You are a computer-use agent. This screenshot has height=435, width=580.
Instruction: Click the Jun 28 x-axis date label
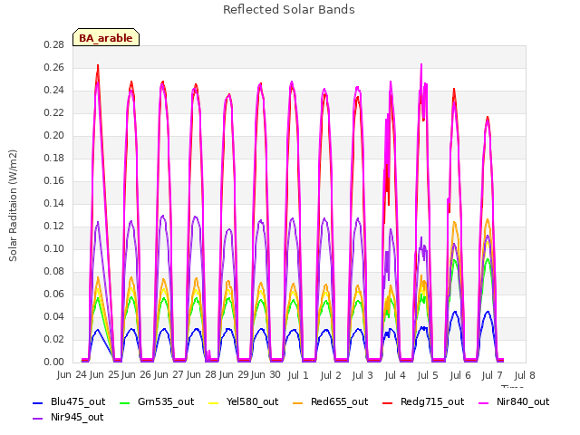[201, 375]
